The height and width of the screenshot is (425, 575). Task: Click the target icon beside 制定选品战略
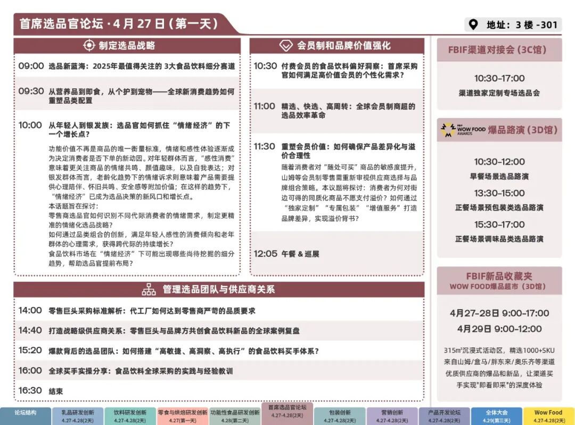point(89,46)
